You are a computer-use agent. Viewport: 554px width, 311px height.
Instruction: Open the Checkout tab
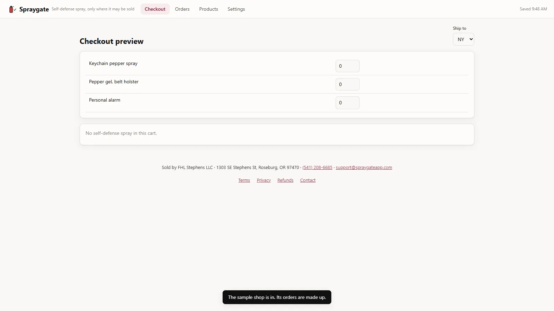tap(155, 9)
